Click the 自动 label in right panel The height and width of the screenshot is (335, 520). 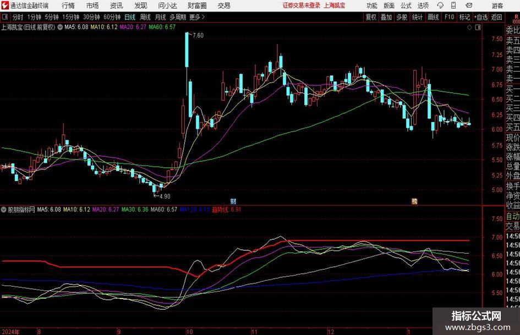(x=513, y=216)
